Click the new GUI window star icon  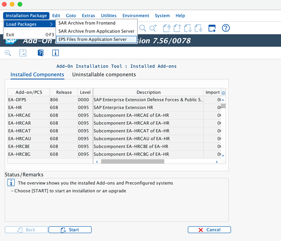[212, 28]
